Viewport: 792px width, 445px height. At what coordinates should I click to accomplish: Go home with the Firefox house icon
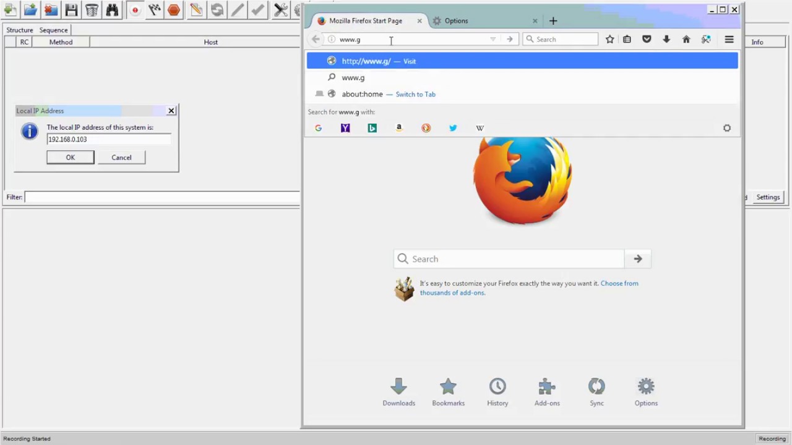pos(686,39)
